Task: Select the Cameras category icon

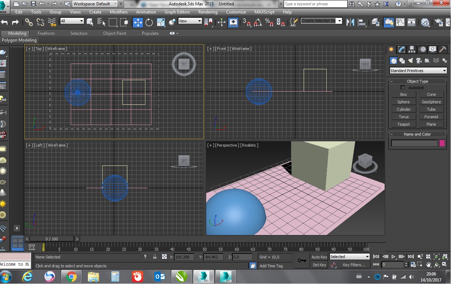Action: coord(419,61)
